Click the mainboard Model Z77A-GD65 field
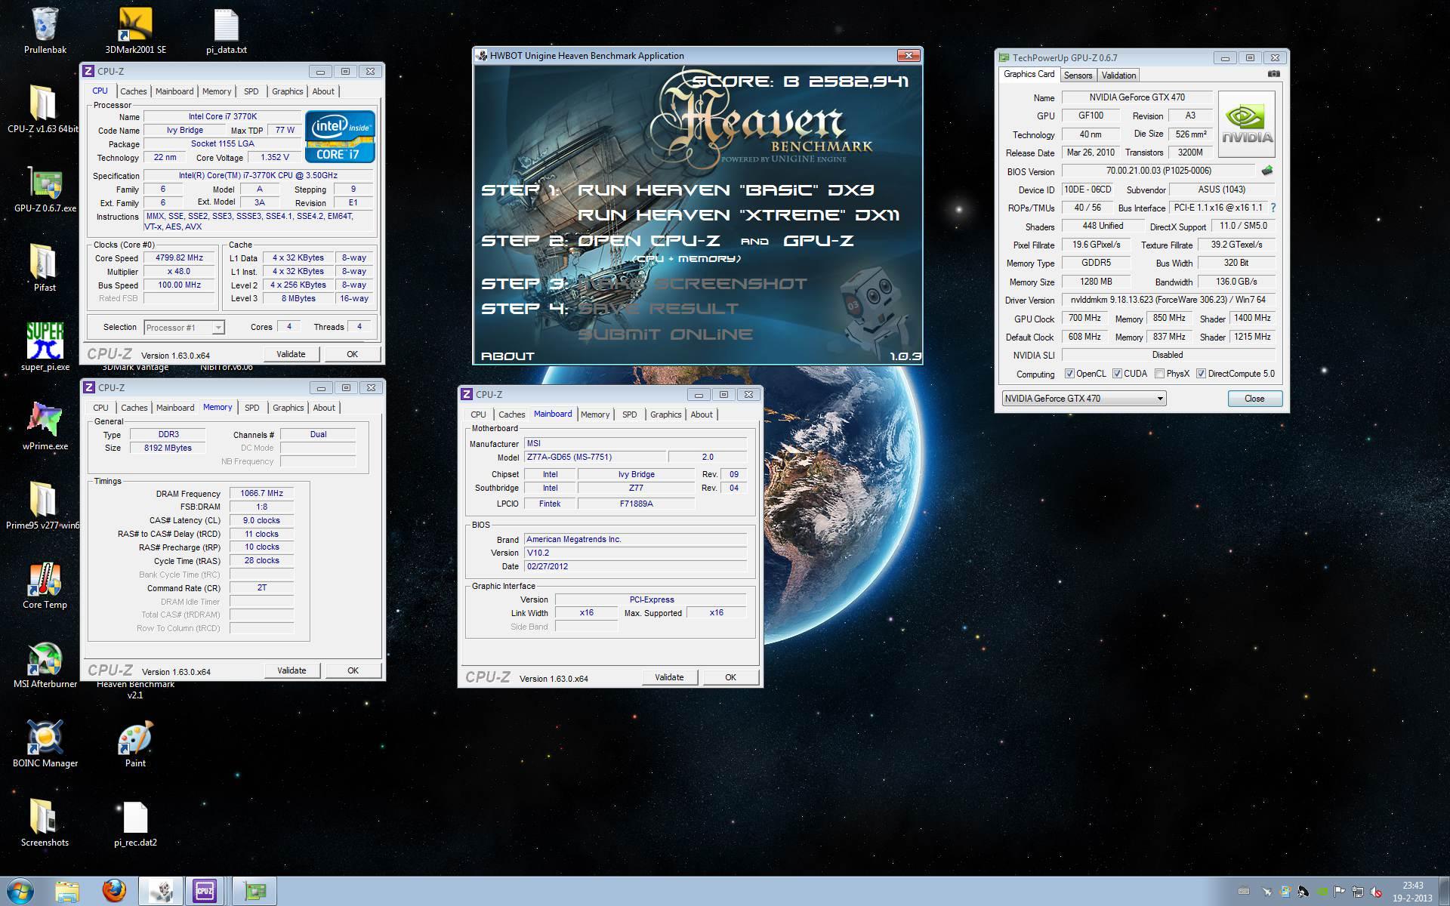The image size is (1450, 906). coord(595,458)
